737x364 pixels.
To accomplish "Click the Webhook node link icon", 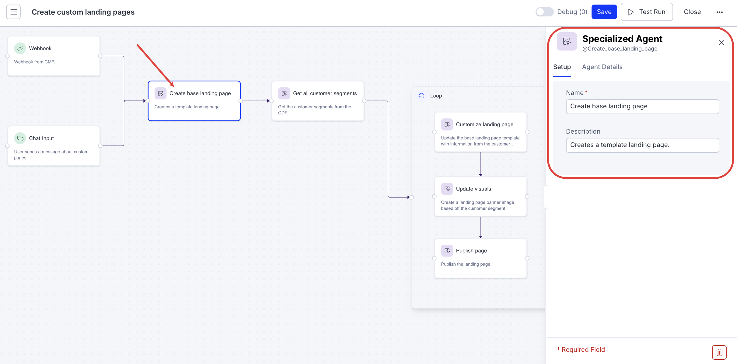I will tap(20, 48).
